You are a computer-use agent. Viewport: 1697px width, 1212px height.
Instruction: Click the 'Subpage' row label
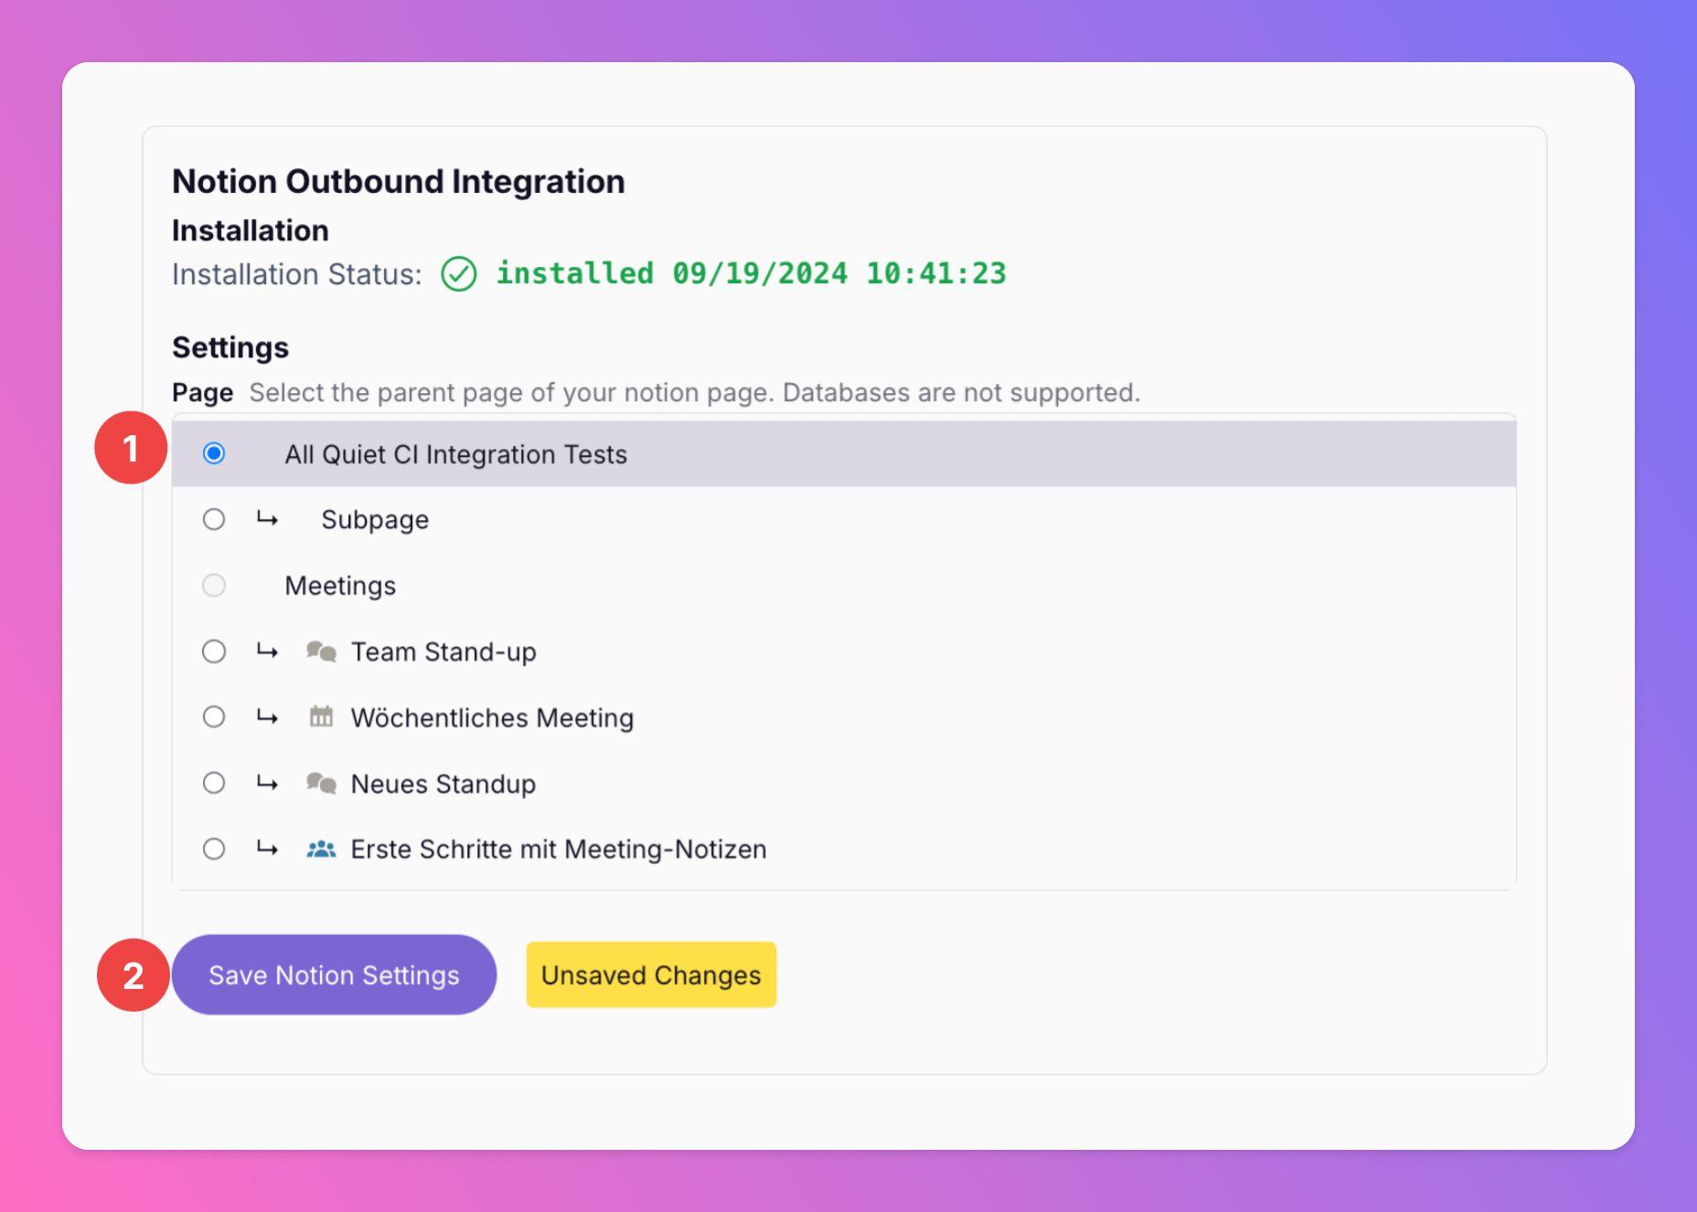tap(375, 520)
